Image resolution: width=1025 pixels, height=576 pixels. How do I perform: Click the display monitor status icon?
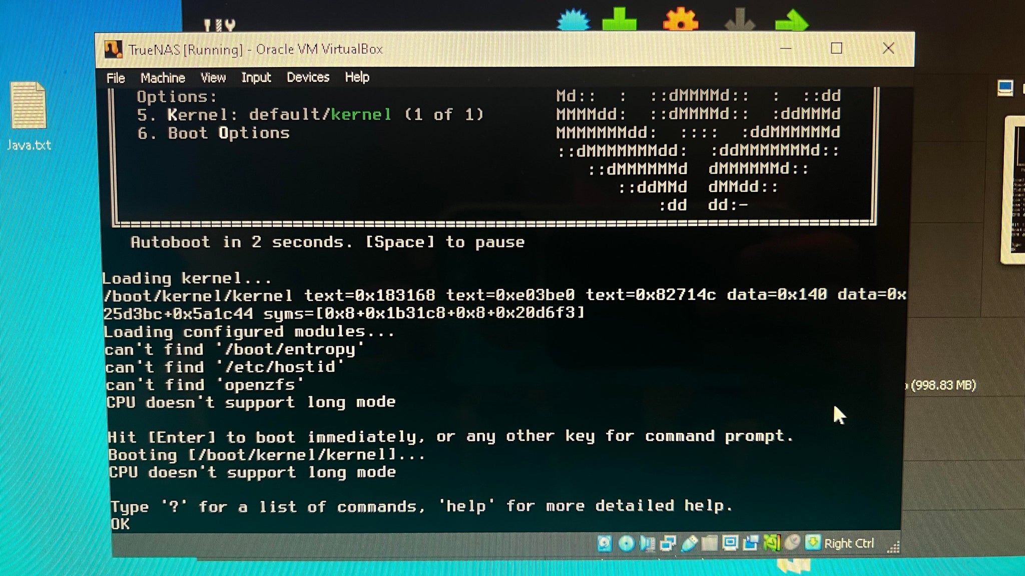click(730, 543)
